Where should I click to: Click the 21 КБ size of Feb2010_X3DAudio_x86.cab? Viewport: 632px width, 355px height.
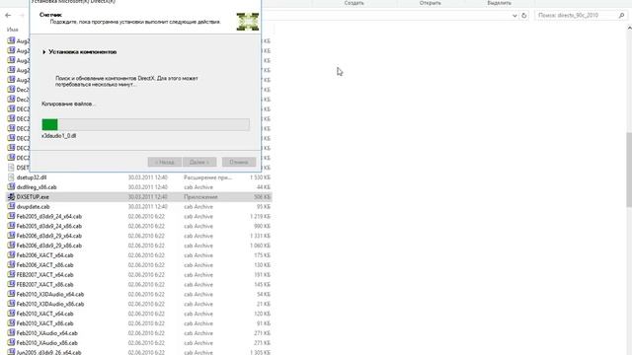(x=264, y=304)
